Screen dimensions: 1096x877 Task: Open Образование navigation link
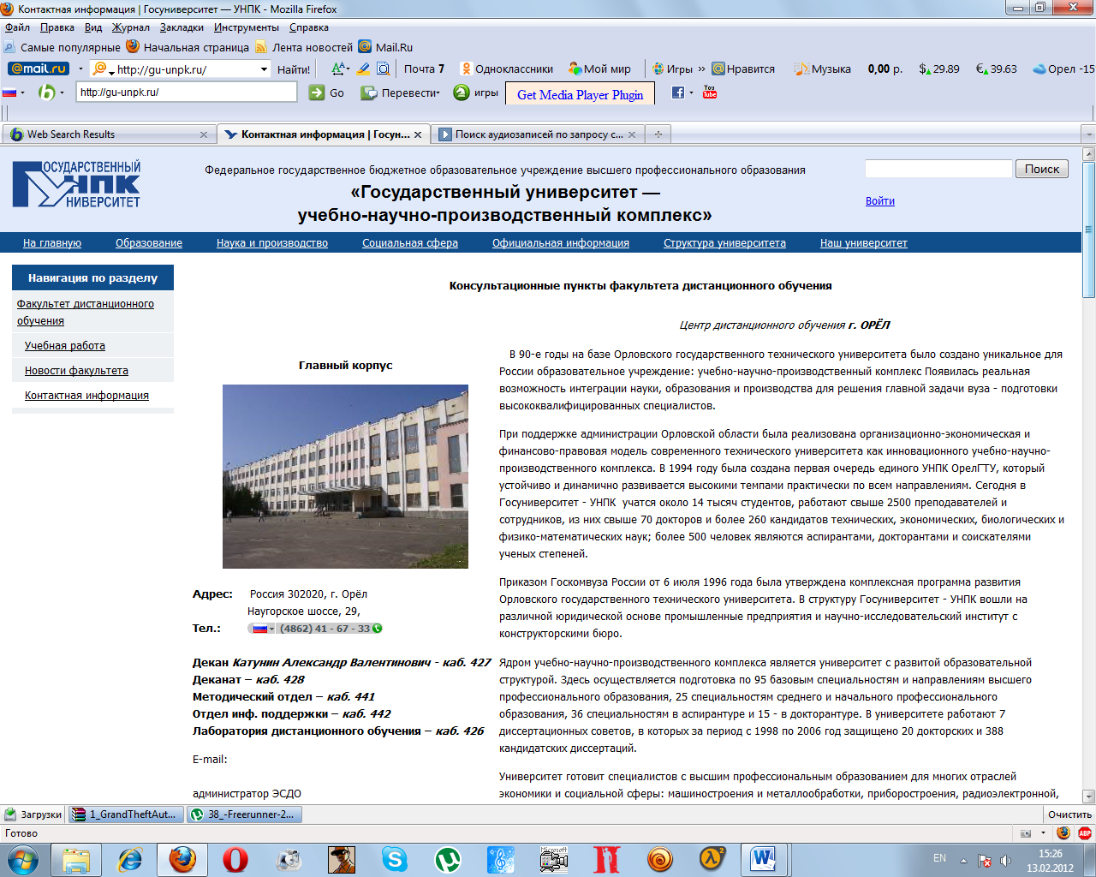coord(149,243)
